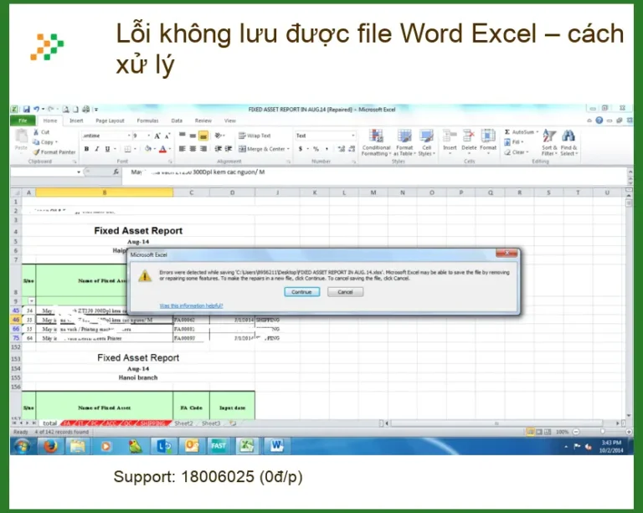This screenshot has height=513, width=643.
Task: Toggle Italic formatting
Action: [97, 149]
